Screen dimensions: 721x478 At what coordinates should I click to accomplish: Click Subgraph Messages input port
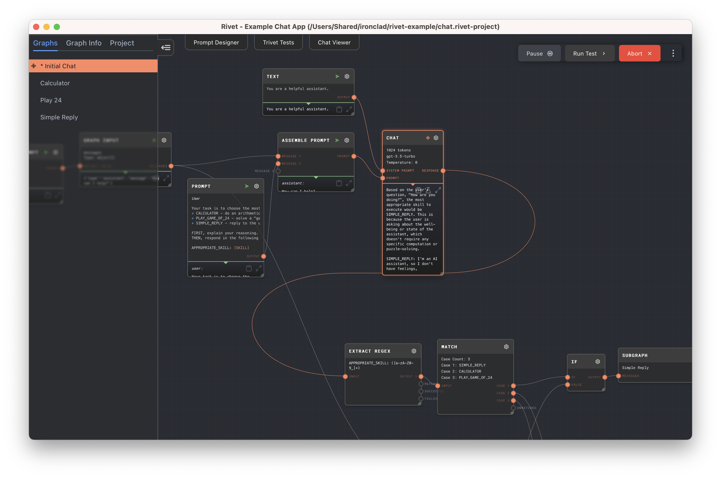click(x=618, y=376)
